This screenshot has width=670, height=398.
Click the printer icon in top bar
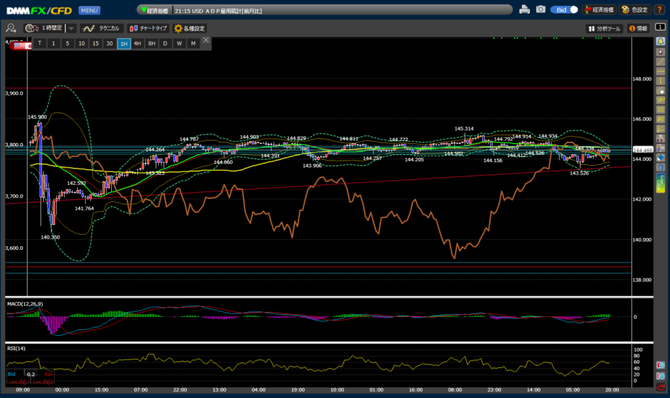click(x=524, y=10)
